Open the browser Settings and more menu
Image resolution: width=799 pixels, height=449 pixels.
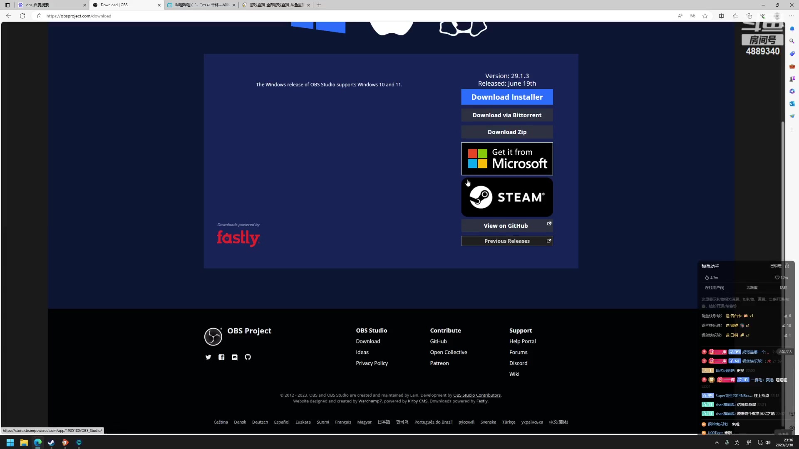click(791, 16)
